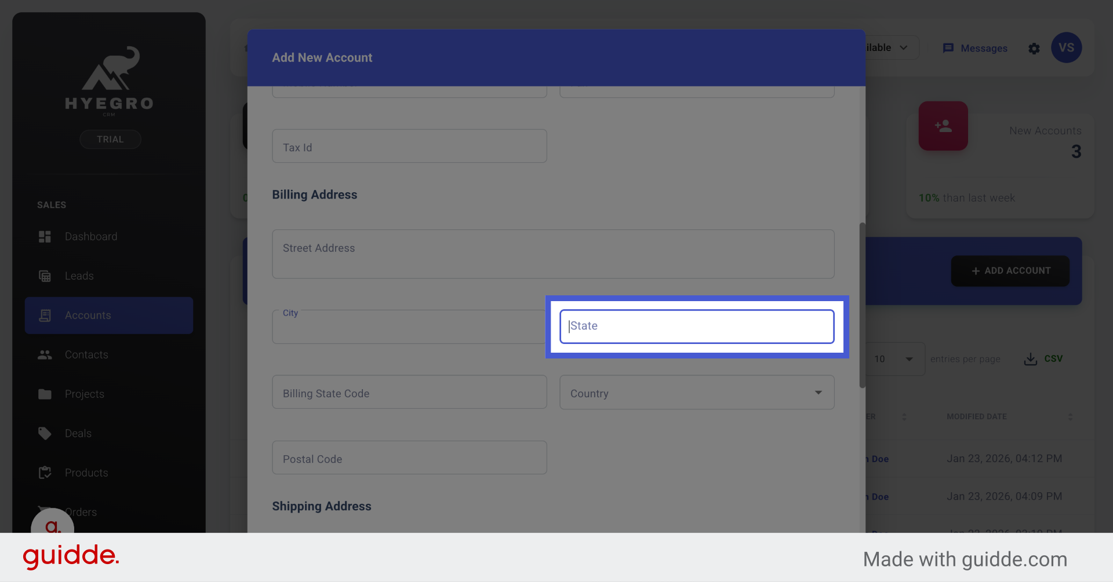This screenshot has width=1113, height=582.
Task: Click the Deals tag icon
Action: click(45, 434)
